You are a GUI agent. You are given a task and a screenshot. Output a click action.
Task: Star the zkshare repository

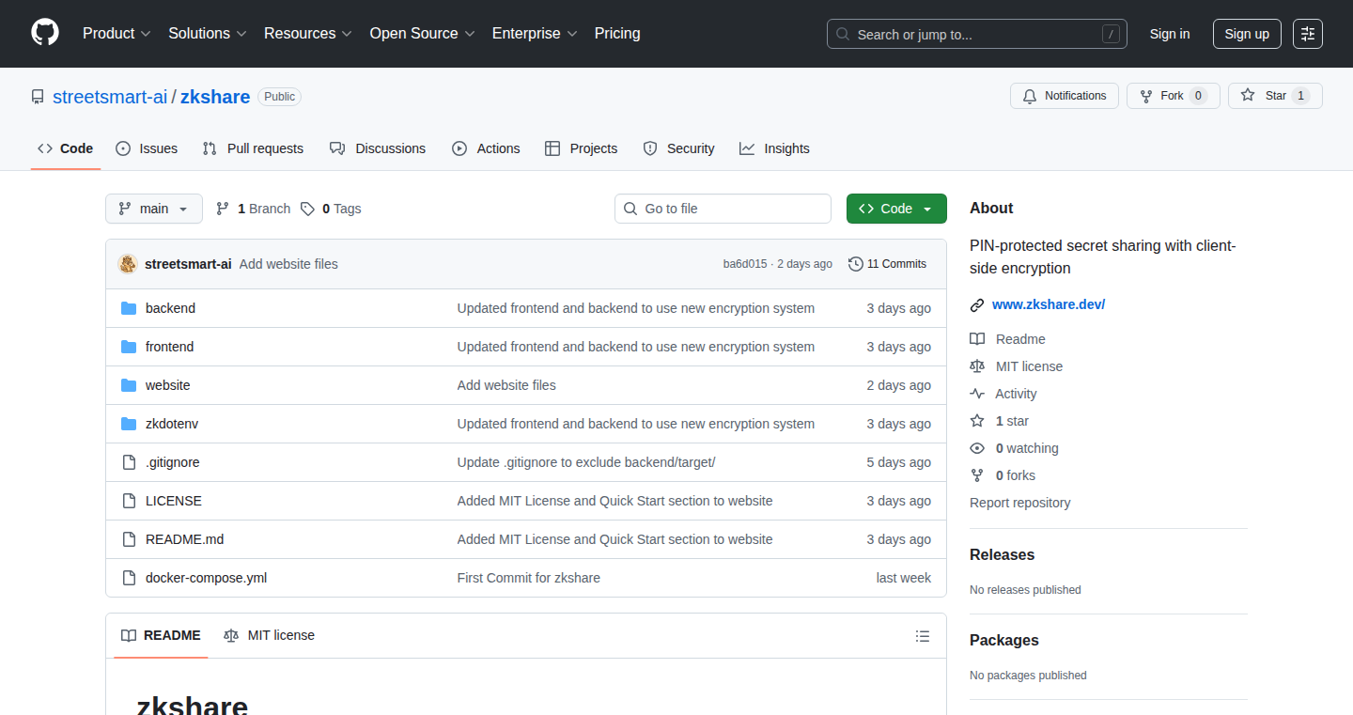[x=1275, y=96]
